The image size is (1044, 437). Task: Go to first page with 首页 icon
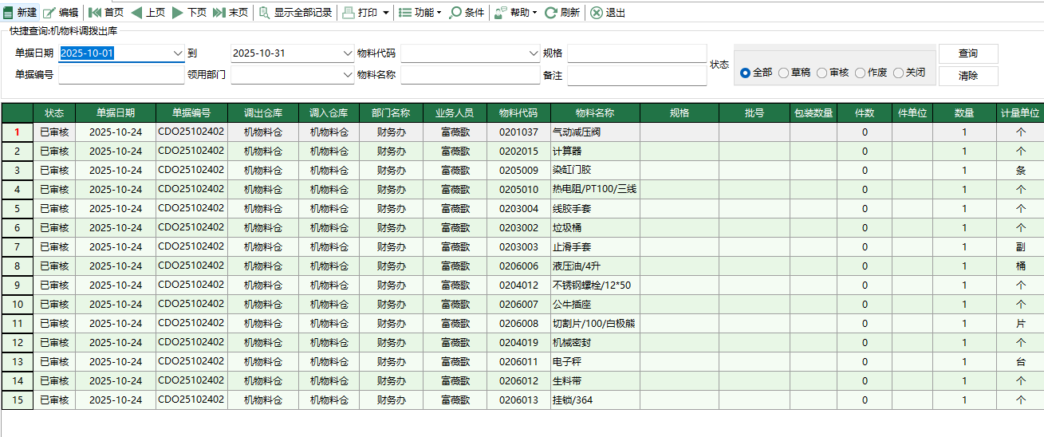(x=94, y=13)
